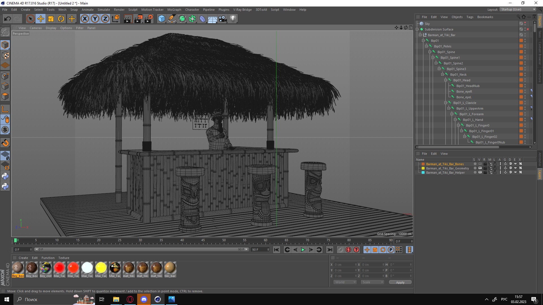Image resolution: width=543 pixels, height=305 pixels.
Task: Open viewport Cameras menu
Action: (36, 28)
